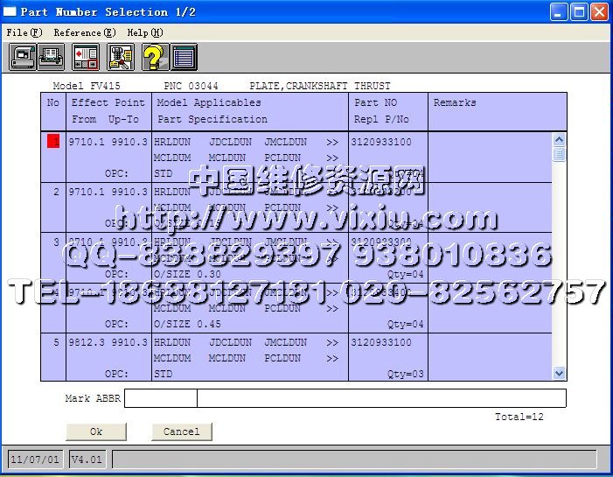Select row 5 number in parts table
This screenshot has height=477, width=613.
[56, 342]
